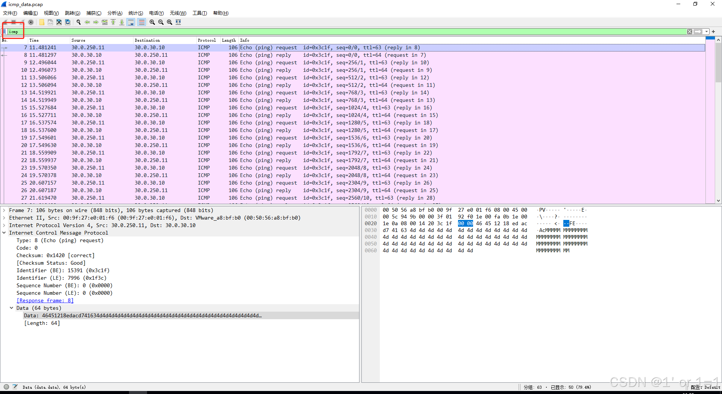Apply the filter with the arrow button
Screen dimensions: 722x394
(x=698, y=32)
